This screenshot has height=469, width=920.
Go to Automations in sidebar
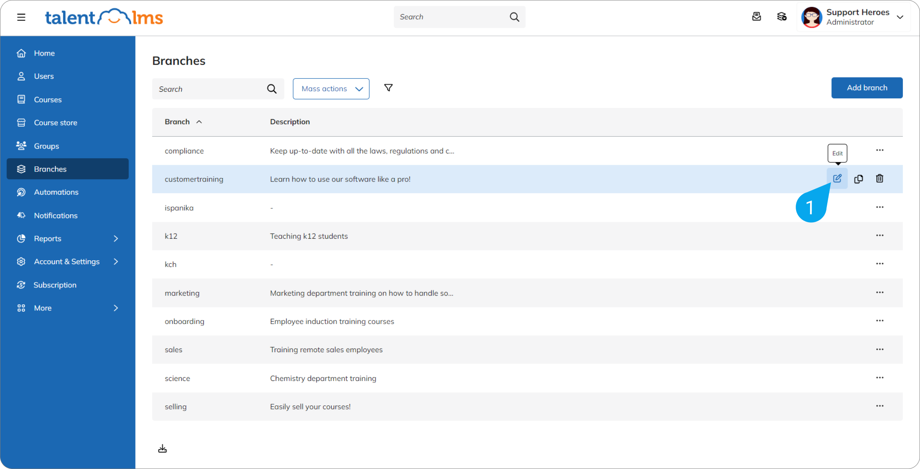56,192
